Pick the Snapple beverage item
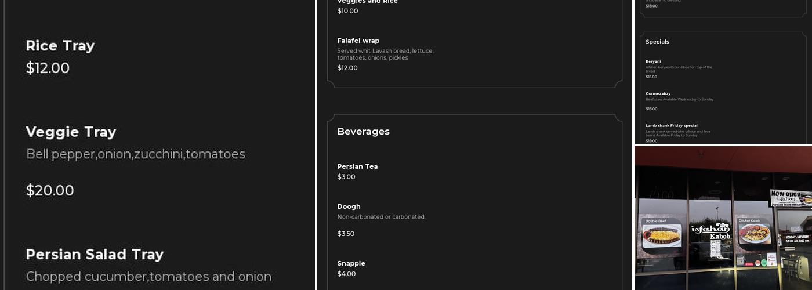Image resolution: width=812 pixels, height=290 pixels. pos(351,263)
